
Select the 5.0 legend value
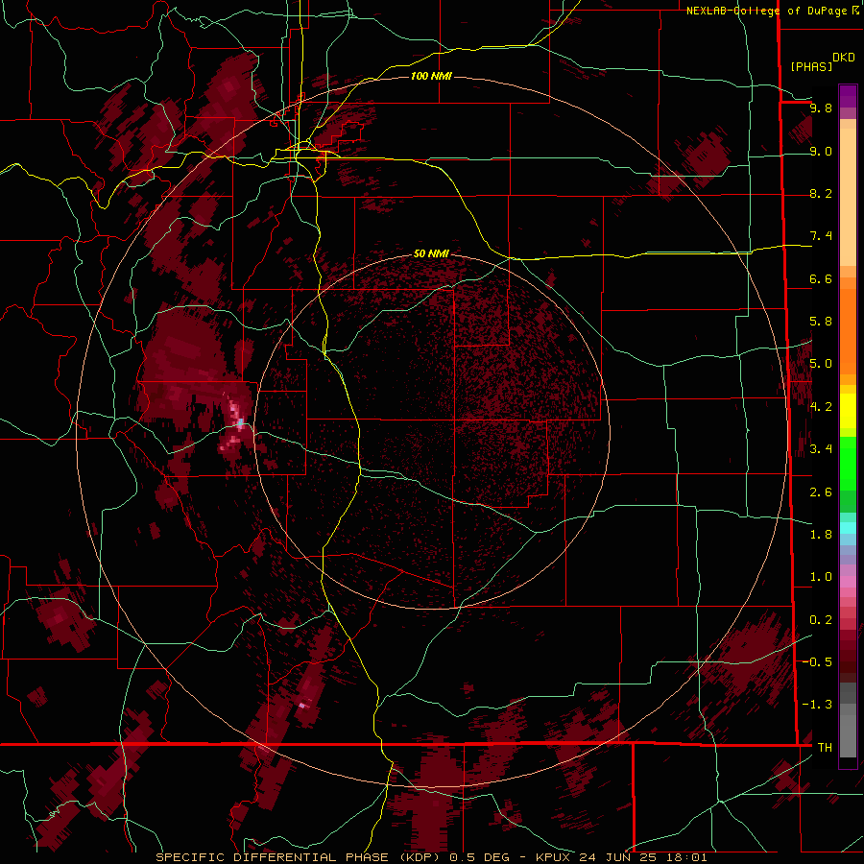tap(821, 364)
